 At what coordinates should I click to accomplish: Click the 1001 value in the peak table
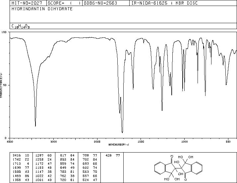coord(39,180)
